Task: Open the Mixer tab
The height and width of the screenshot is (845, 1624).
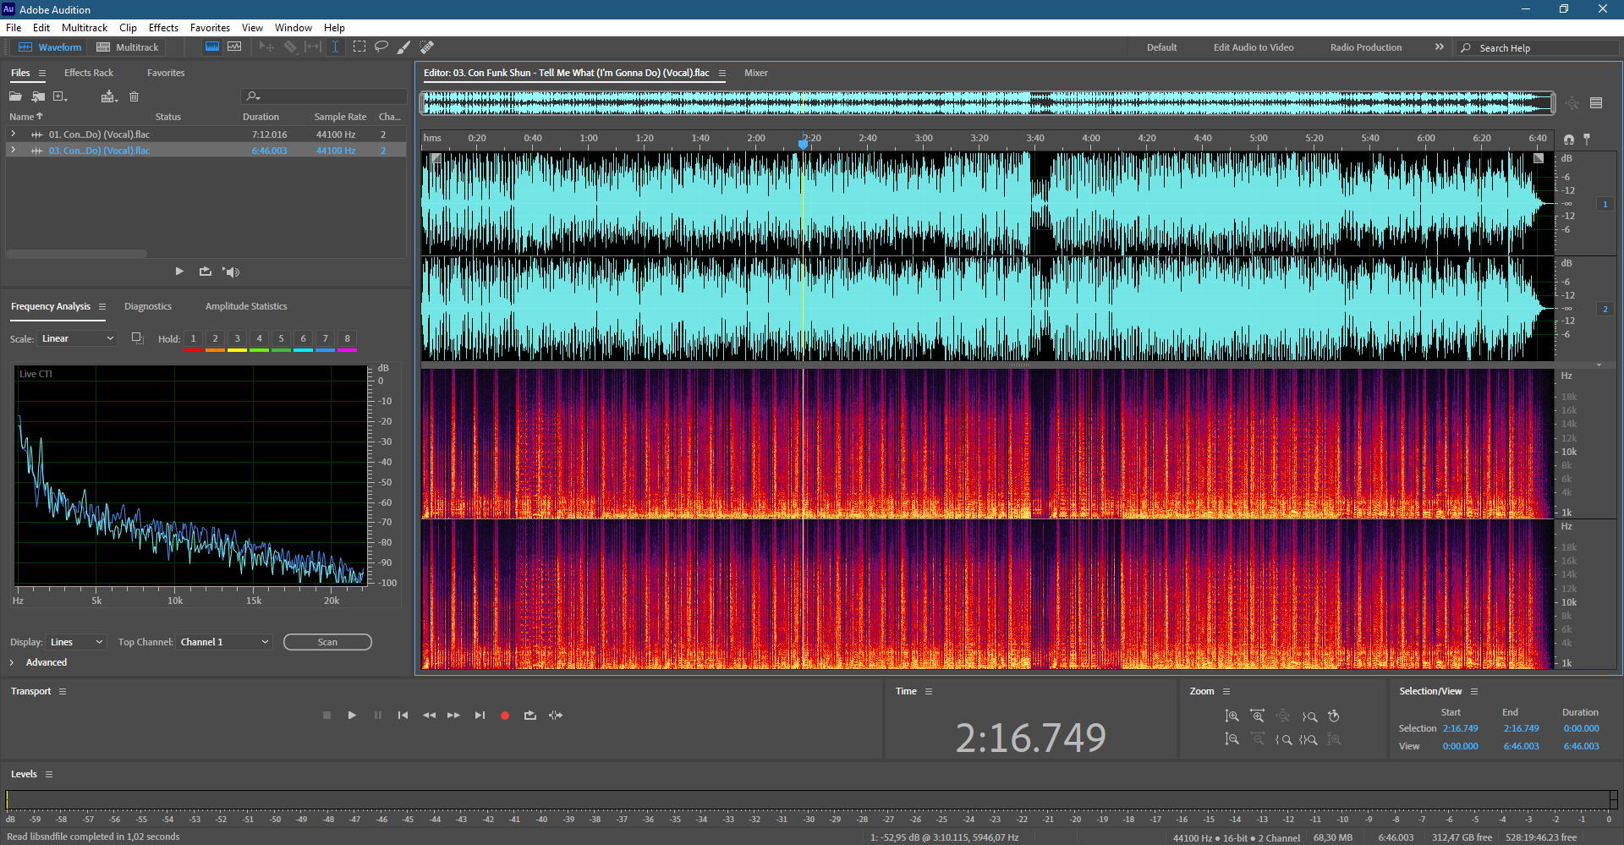Action: tap(756, 73)
